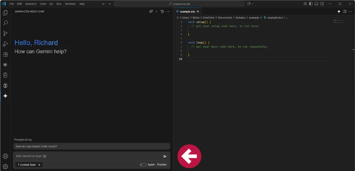Open the Gemini Code Assist sparkle icon in activity bar
355x171 pixels.
point(5,96)
